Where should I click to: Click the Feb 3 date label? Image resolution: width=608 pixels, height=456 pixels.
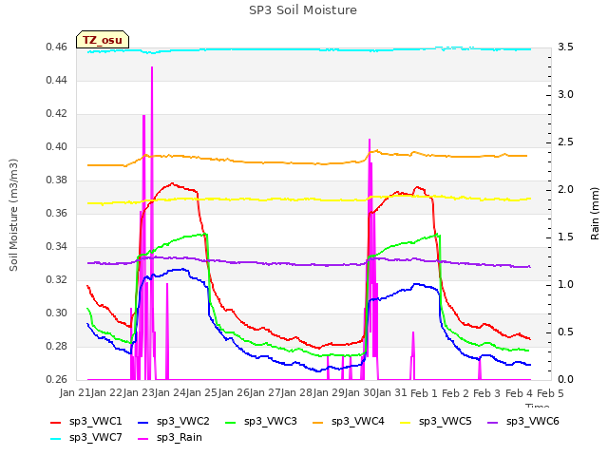487,393
